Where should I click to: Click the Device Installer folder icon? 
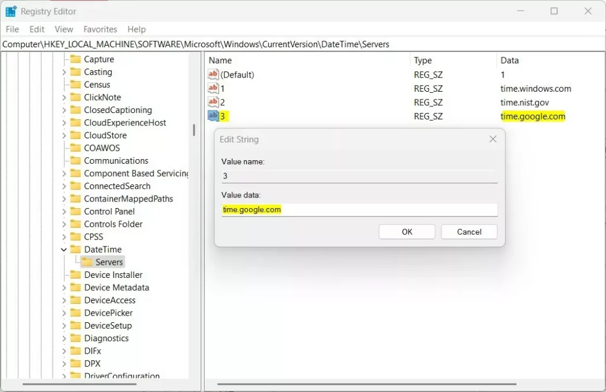point(75,274)
